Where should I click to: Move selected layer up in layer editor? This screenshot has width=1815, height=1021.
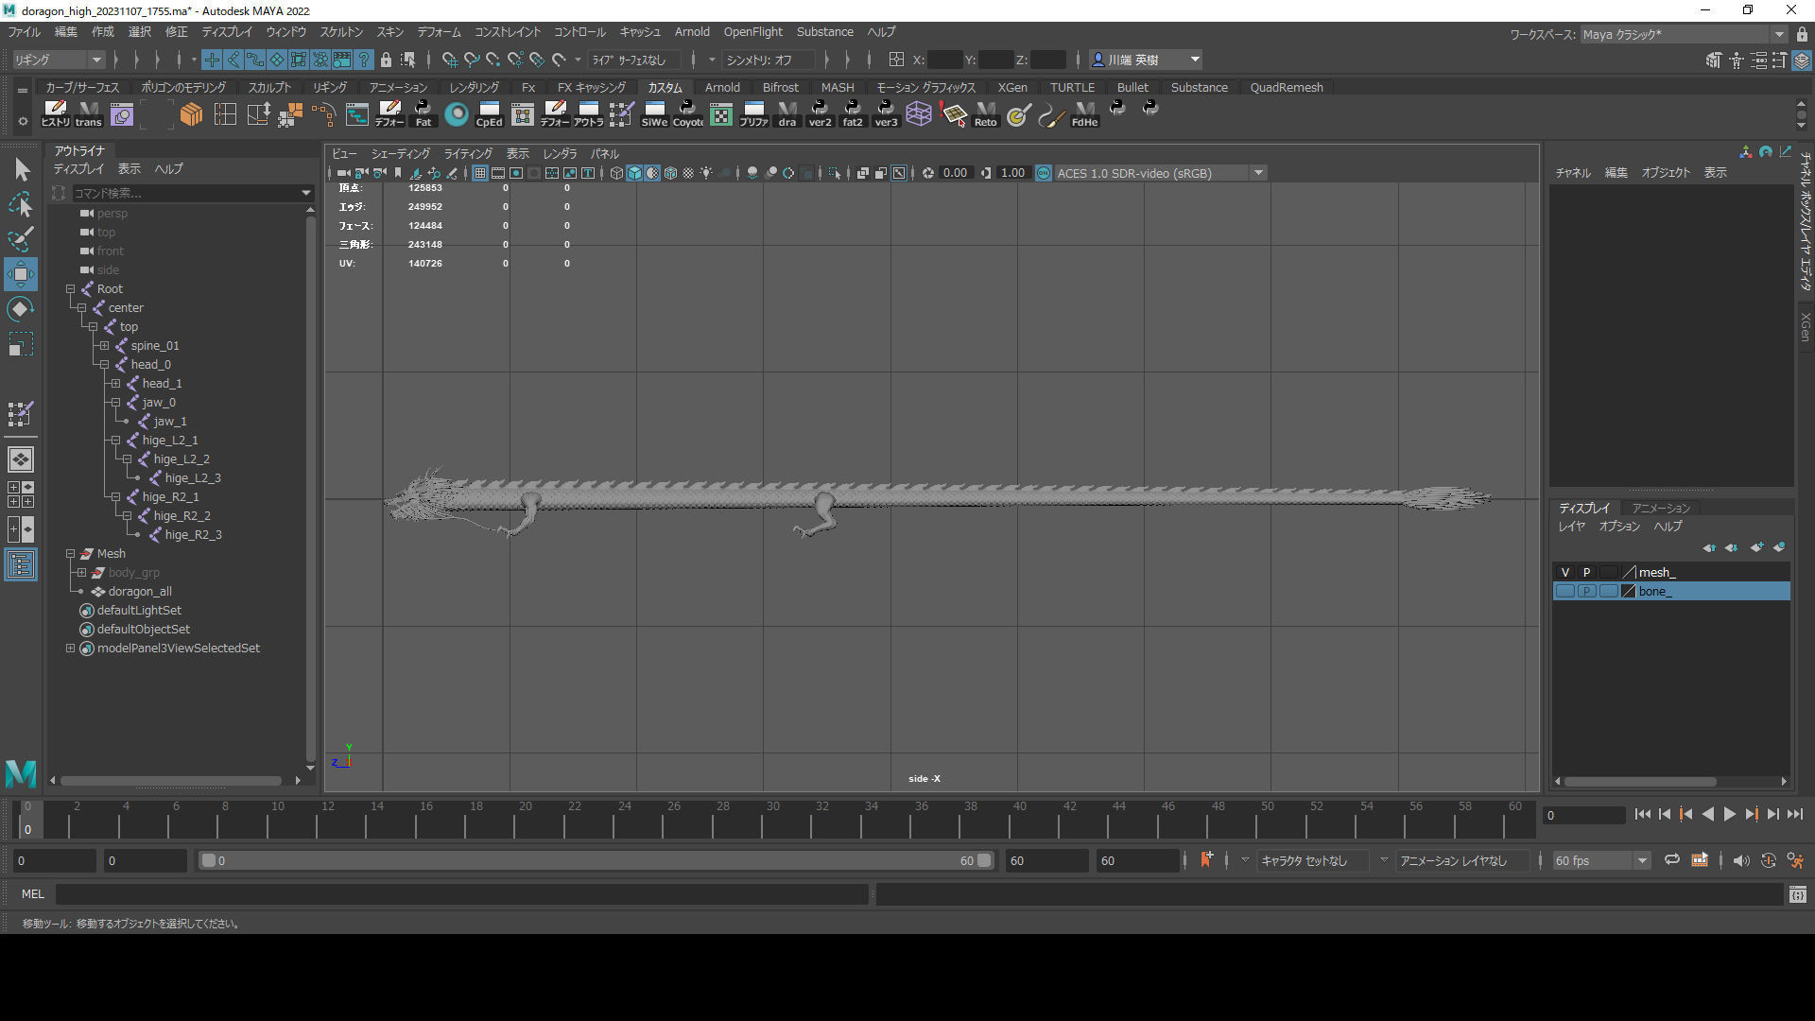1709,547
